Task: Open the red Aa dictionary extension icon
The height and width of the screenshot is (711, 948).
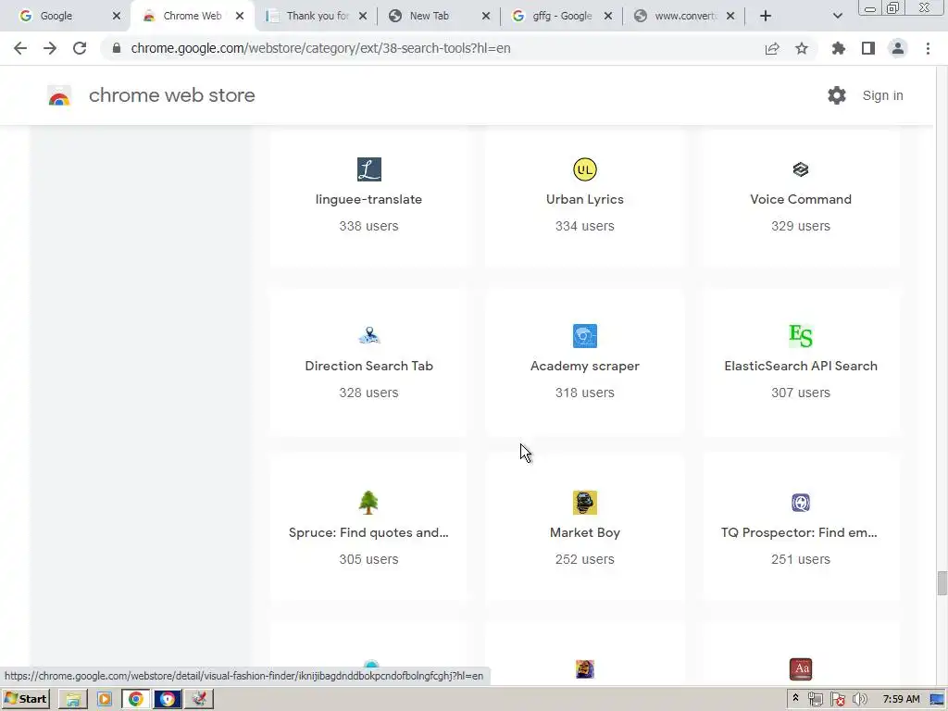Action: point(801,669)
